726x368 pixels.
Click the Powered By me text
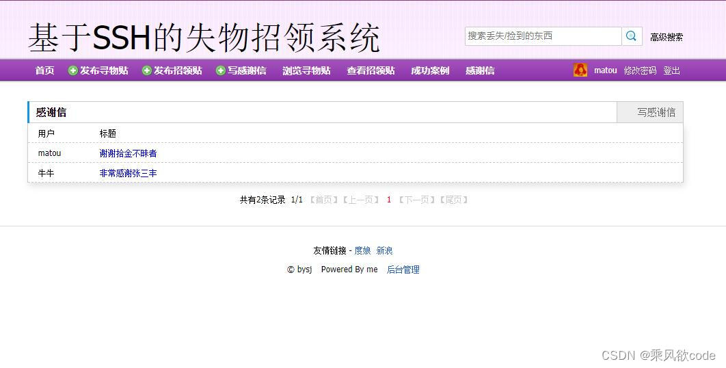349,270
